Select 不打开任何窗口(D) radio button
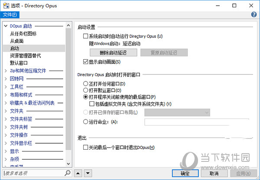The image size is (260, 180). pos(85,84)
